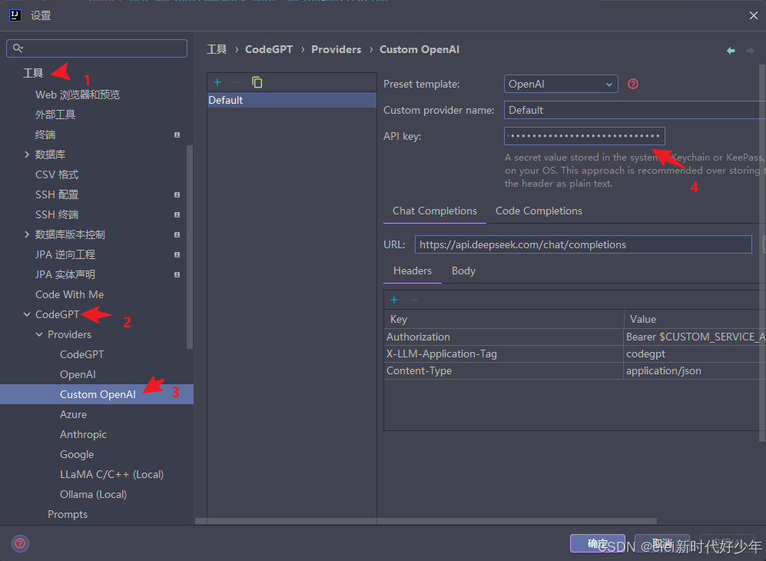Select CodeGPT provider under Providers
Image resolution: width=766 pixels, height=561 pixels.
(81, 355)
